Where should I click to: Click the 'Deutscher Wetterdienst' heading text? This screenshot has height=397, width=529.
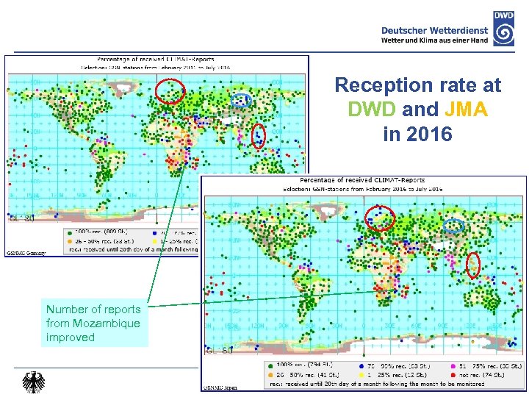click(x=434, y=31)
